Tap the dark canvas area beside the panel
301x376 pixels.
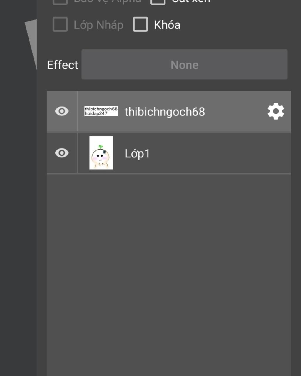coord(18,206)
